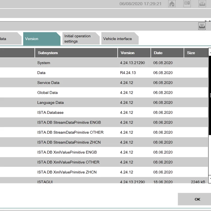The width and height of the screenshot is (211, 211).
Task: Select the System subsystem row
Action: click(x=104, y=63)
